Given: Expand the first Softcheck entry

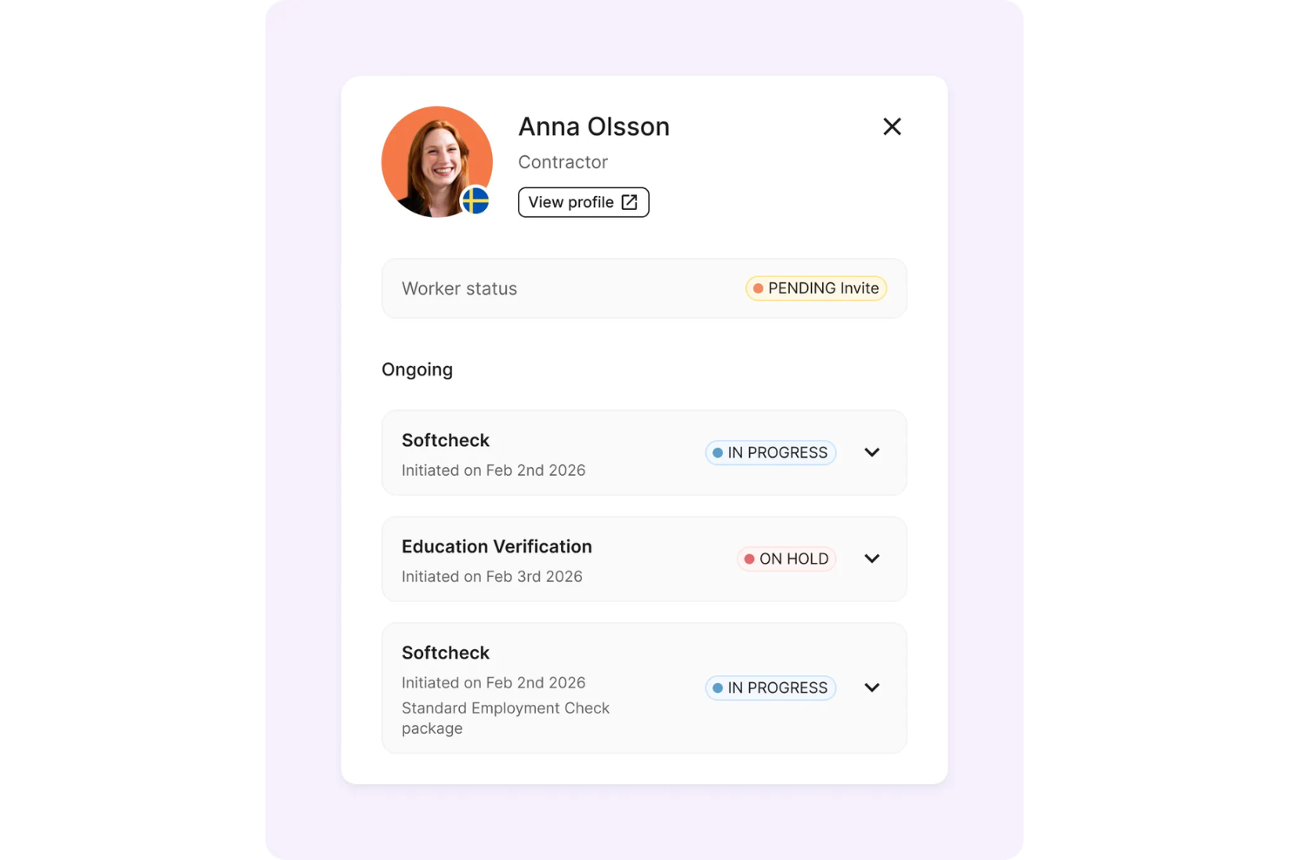Looking at the screenshot, I should point(871,452).
